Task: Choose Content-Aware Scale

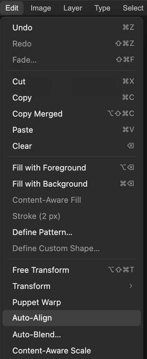Action: click(x=72, y=351)
